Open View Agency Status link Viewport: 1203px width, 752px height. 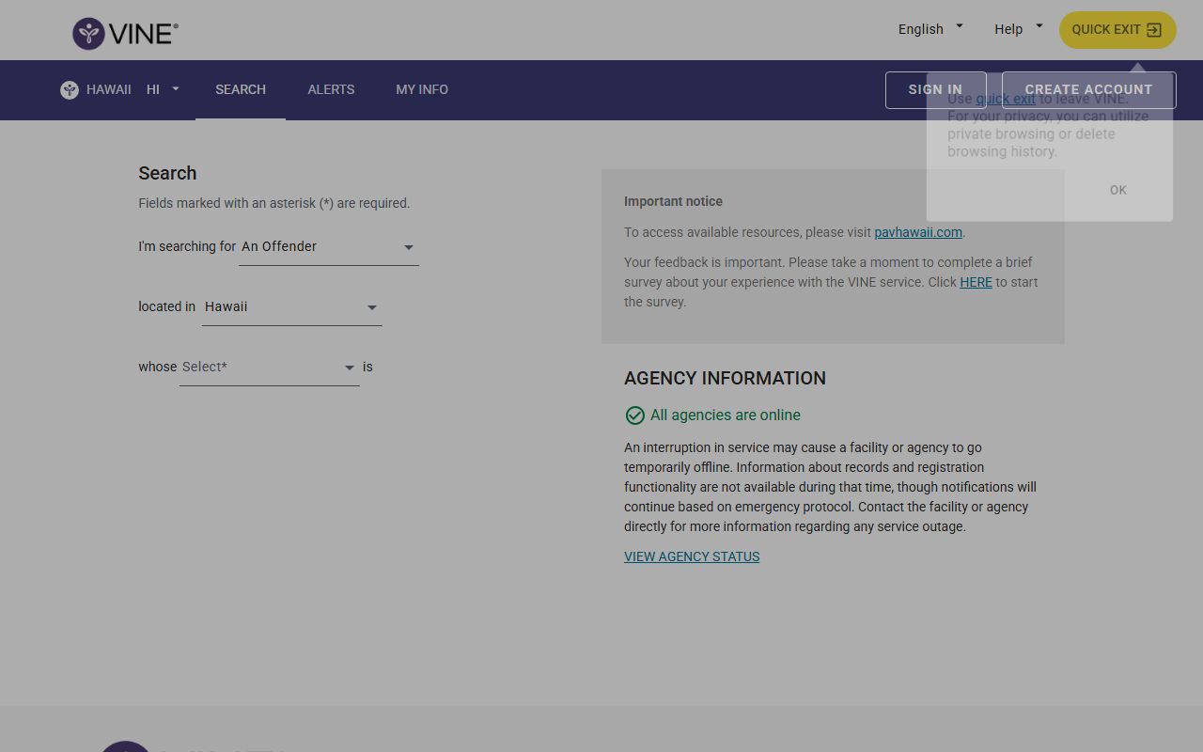(692, 556)
